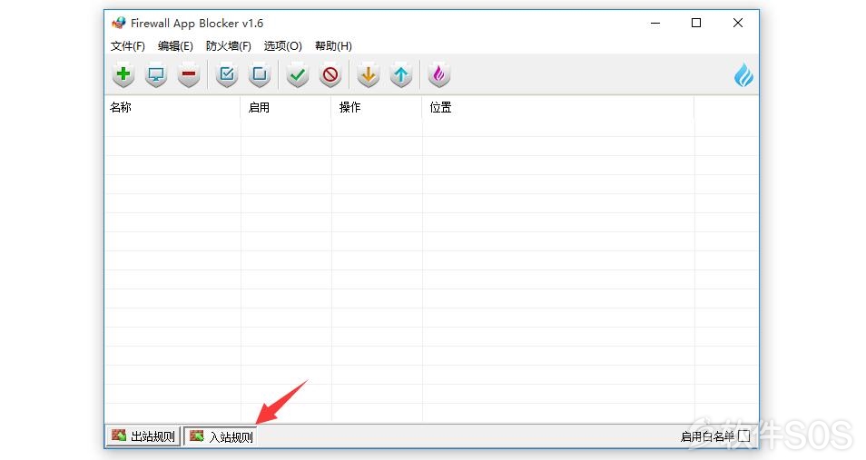Sort by the 位置 column header
Image resolution: width=866 pixels, height=460 pixels.
tap(558, 107)
